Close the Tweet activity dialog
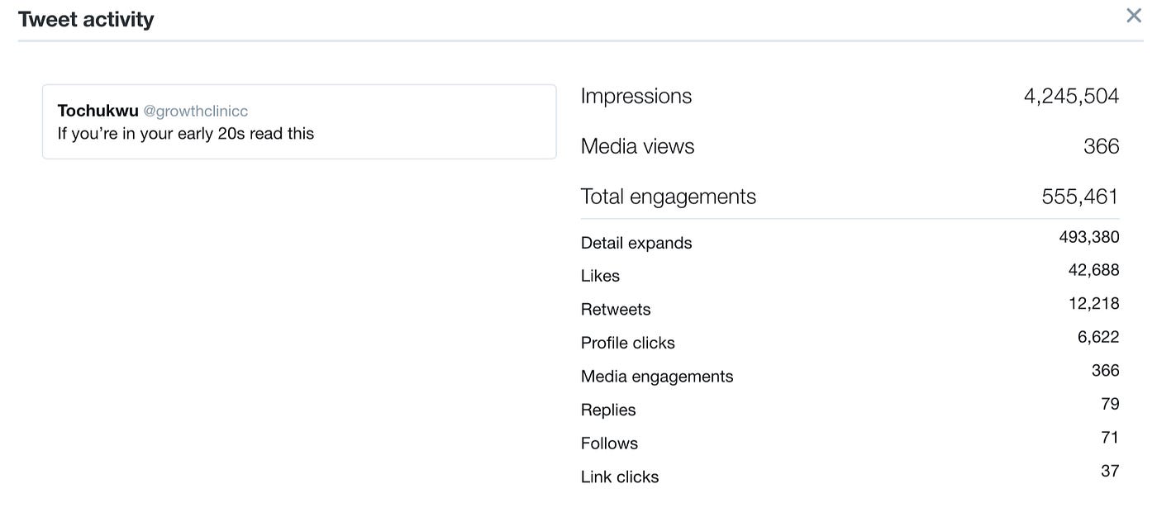Screen dimensions: 1157x517 pyautogui.click(x=1133, y=16)
